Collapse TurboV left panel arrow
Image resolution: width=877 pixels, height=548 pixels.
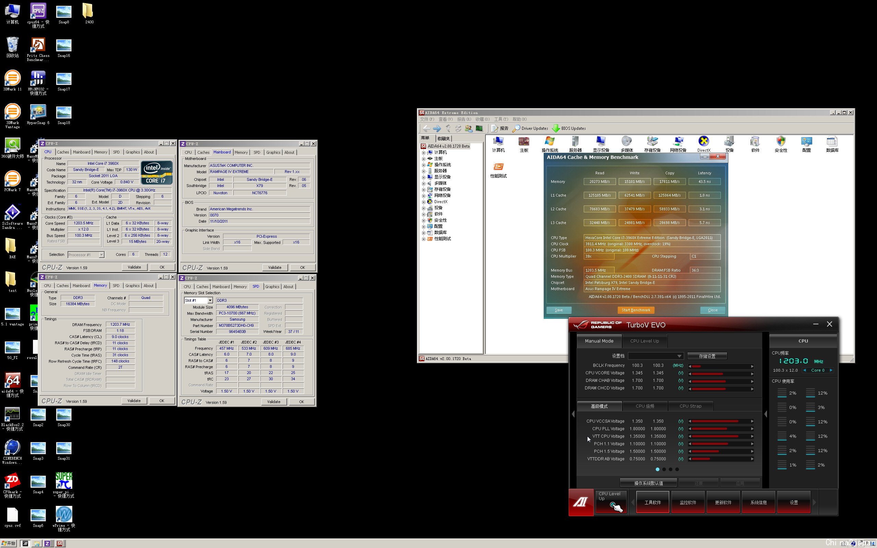pos(573,414)
